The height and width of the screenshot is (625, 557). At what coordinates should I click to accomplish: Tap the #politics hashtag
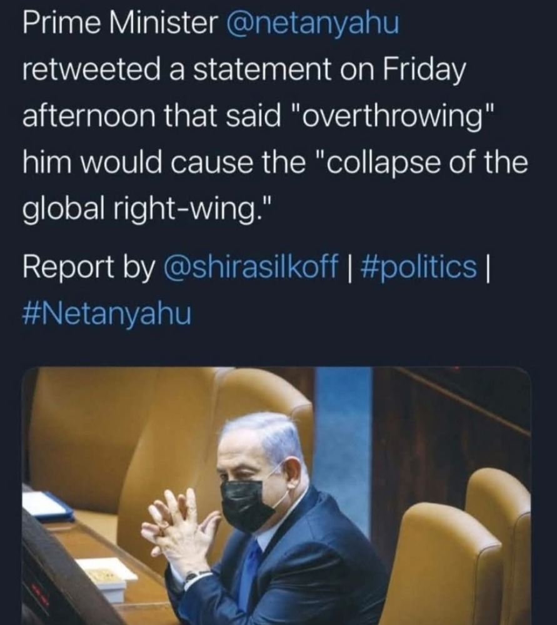(x=418, y=268)
